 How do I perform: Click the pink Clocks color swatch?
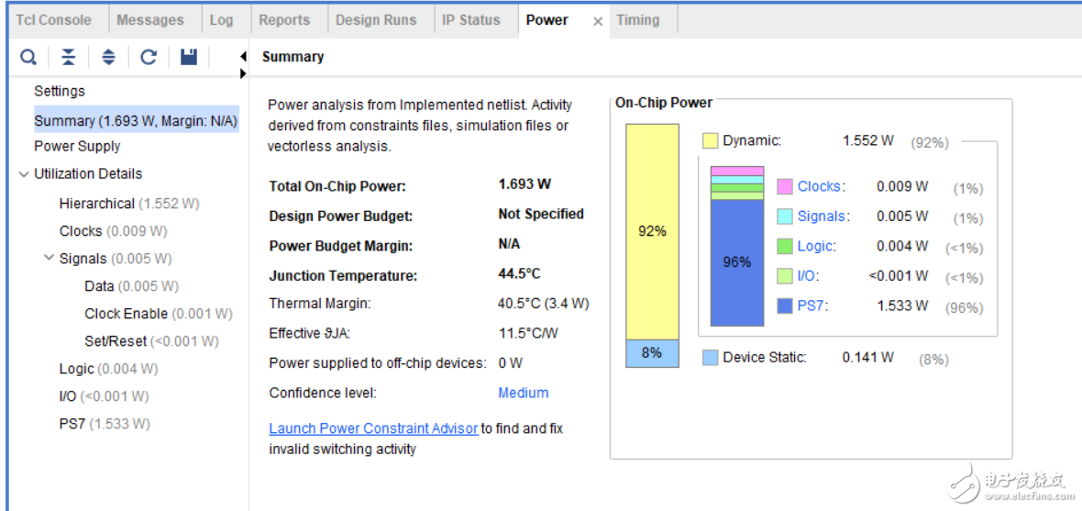click(x=785, y=186)
